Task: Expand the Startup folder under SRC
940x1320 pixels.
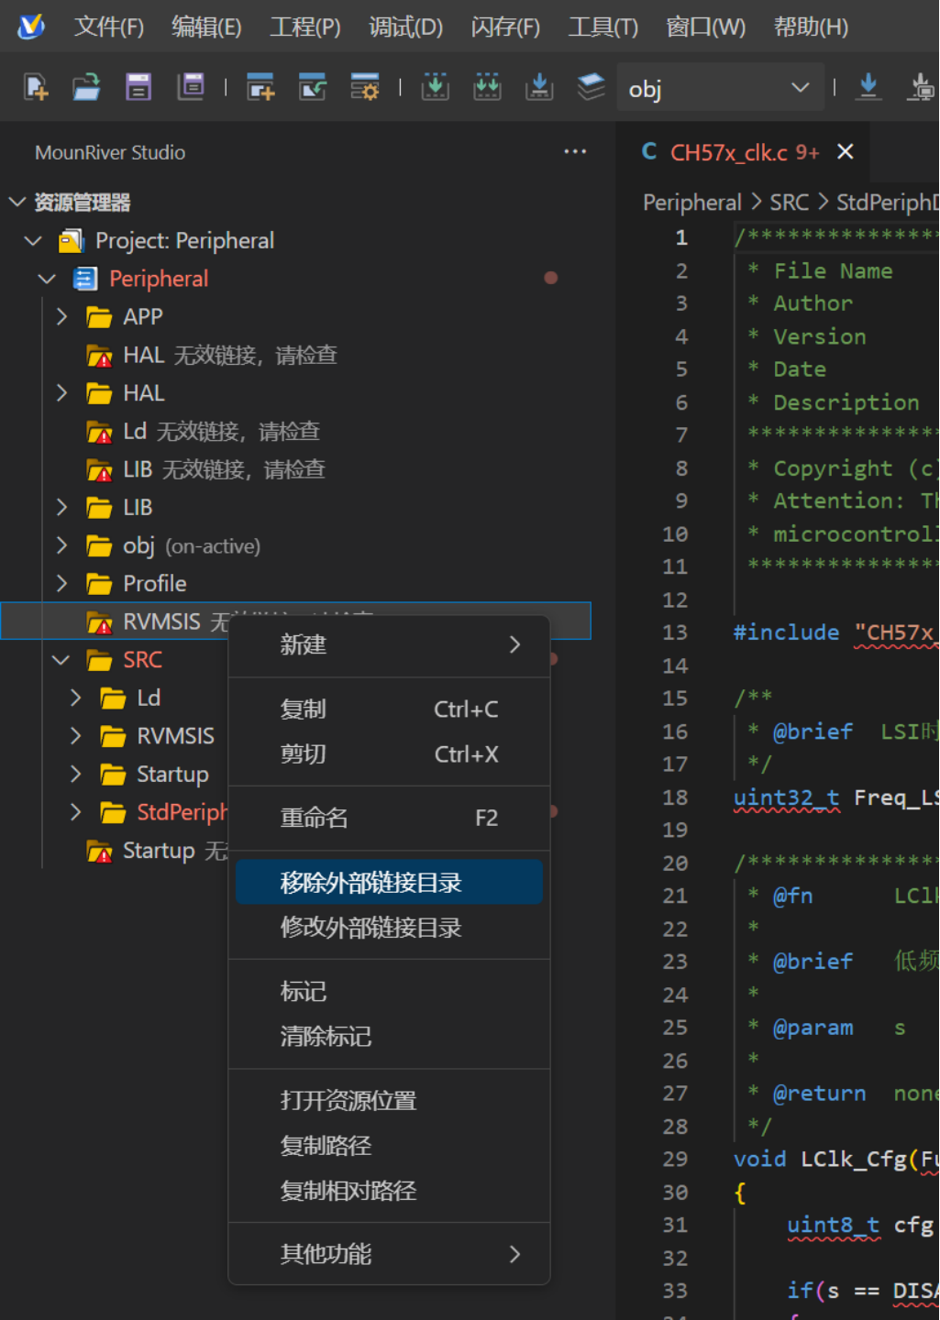Action: [75, 775]
